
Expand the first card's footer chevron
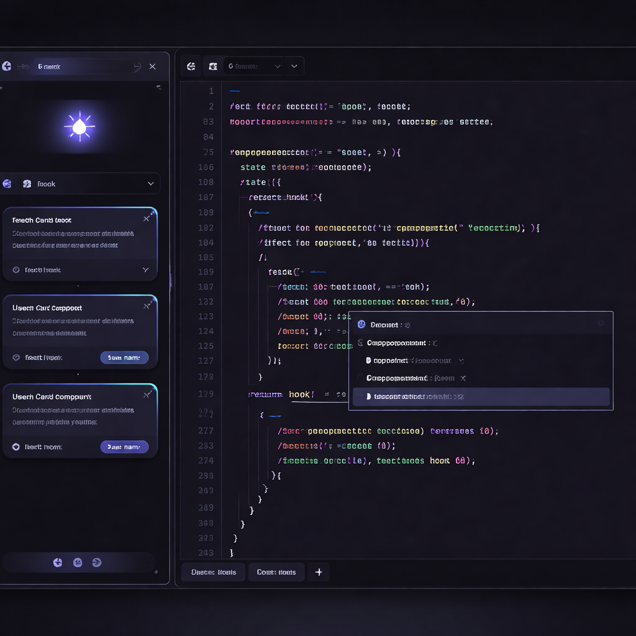(145, 270)
